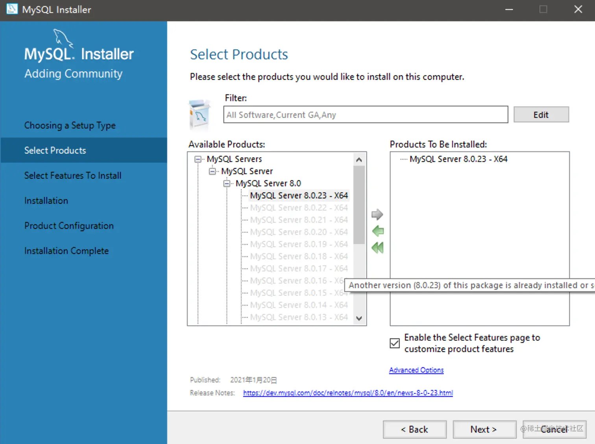Click the Next button
The width and height of the screenshot is (595, 444).
484,429
